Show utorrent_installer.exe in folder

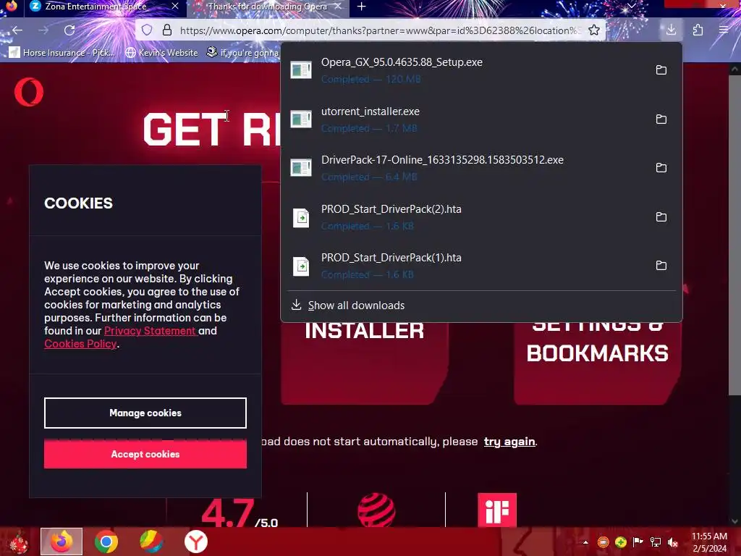pyautogui.click(x=661, y=119)
